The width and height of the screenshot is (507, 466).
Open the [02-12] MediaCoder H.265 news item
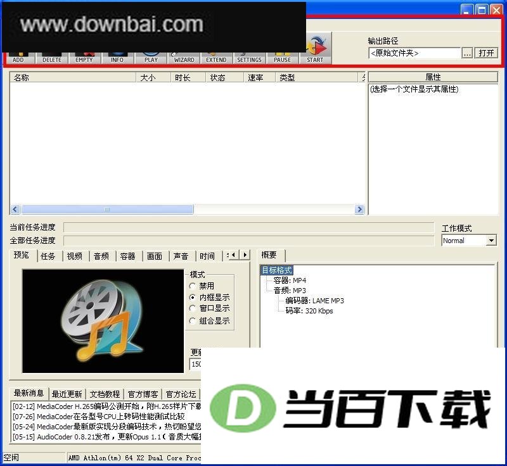(x=106, y=406)
